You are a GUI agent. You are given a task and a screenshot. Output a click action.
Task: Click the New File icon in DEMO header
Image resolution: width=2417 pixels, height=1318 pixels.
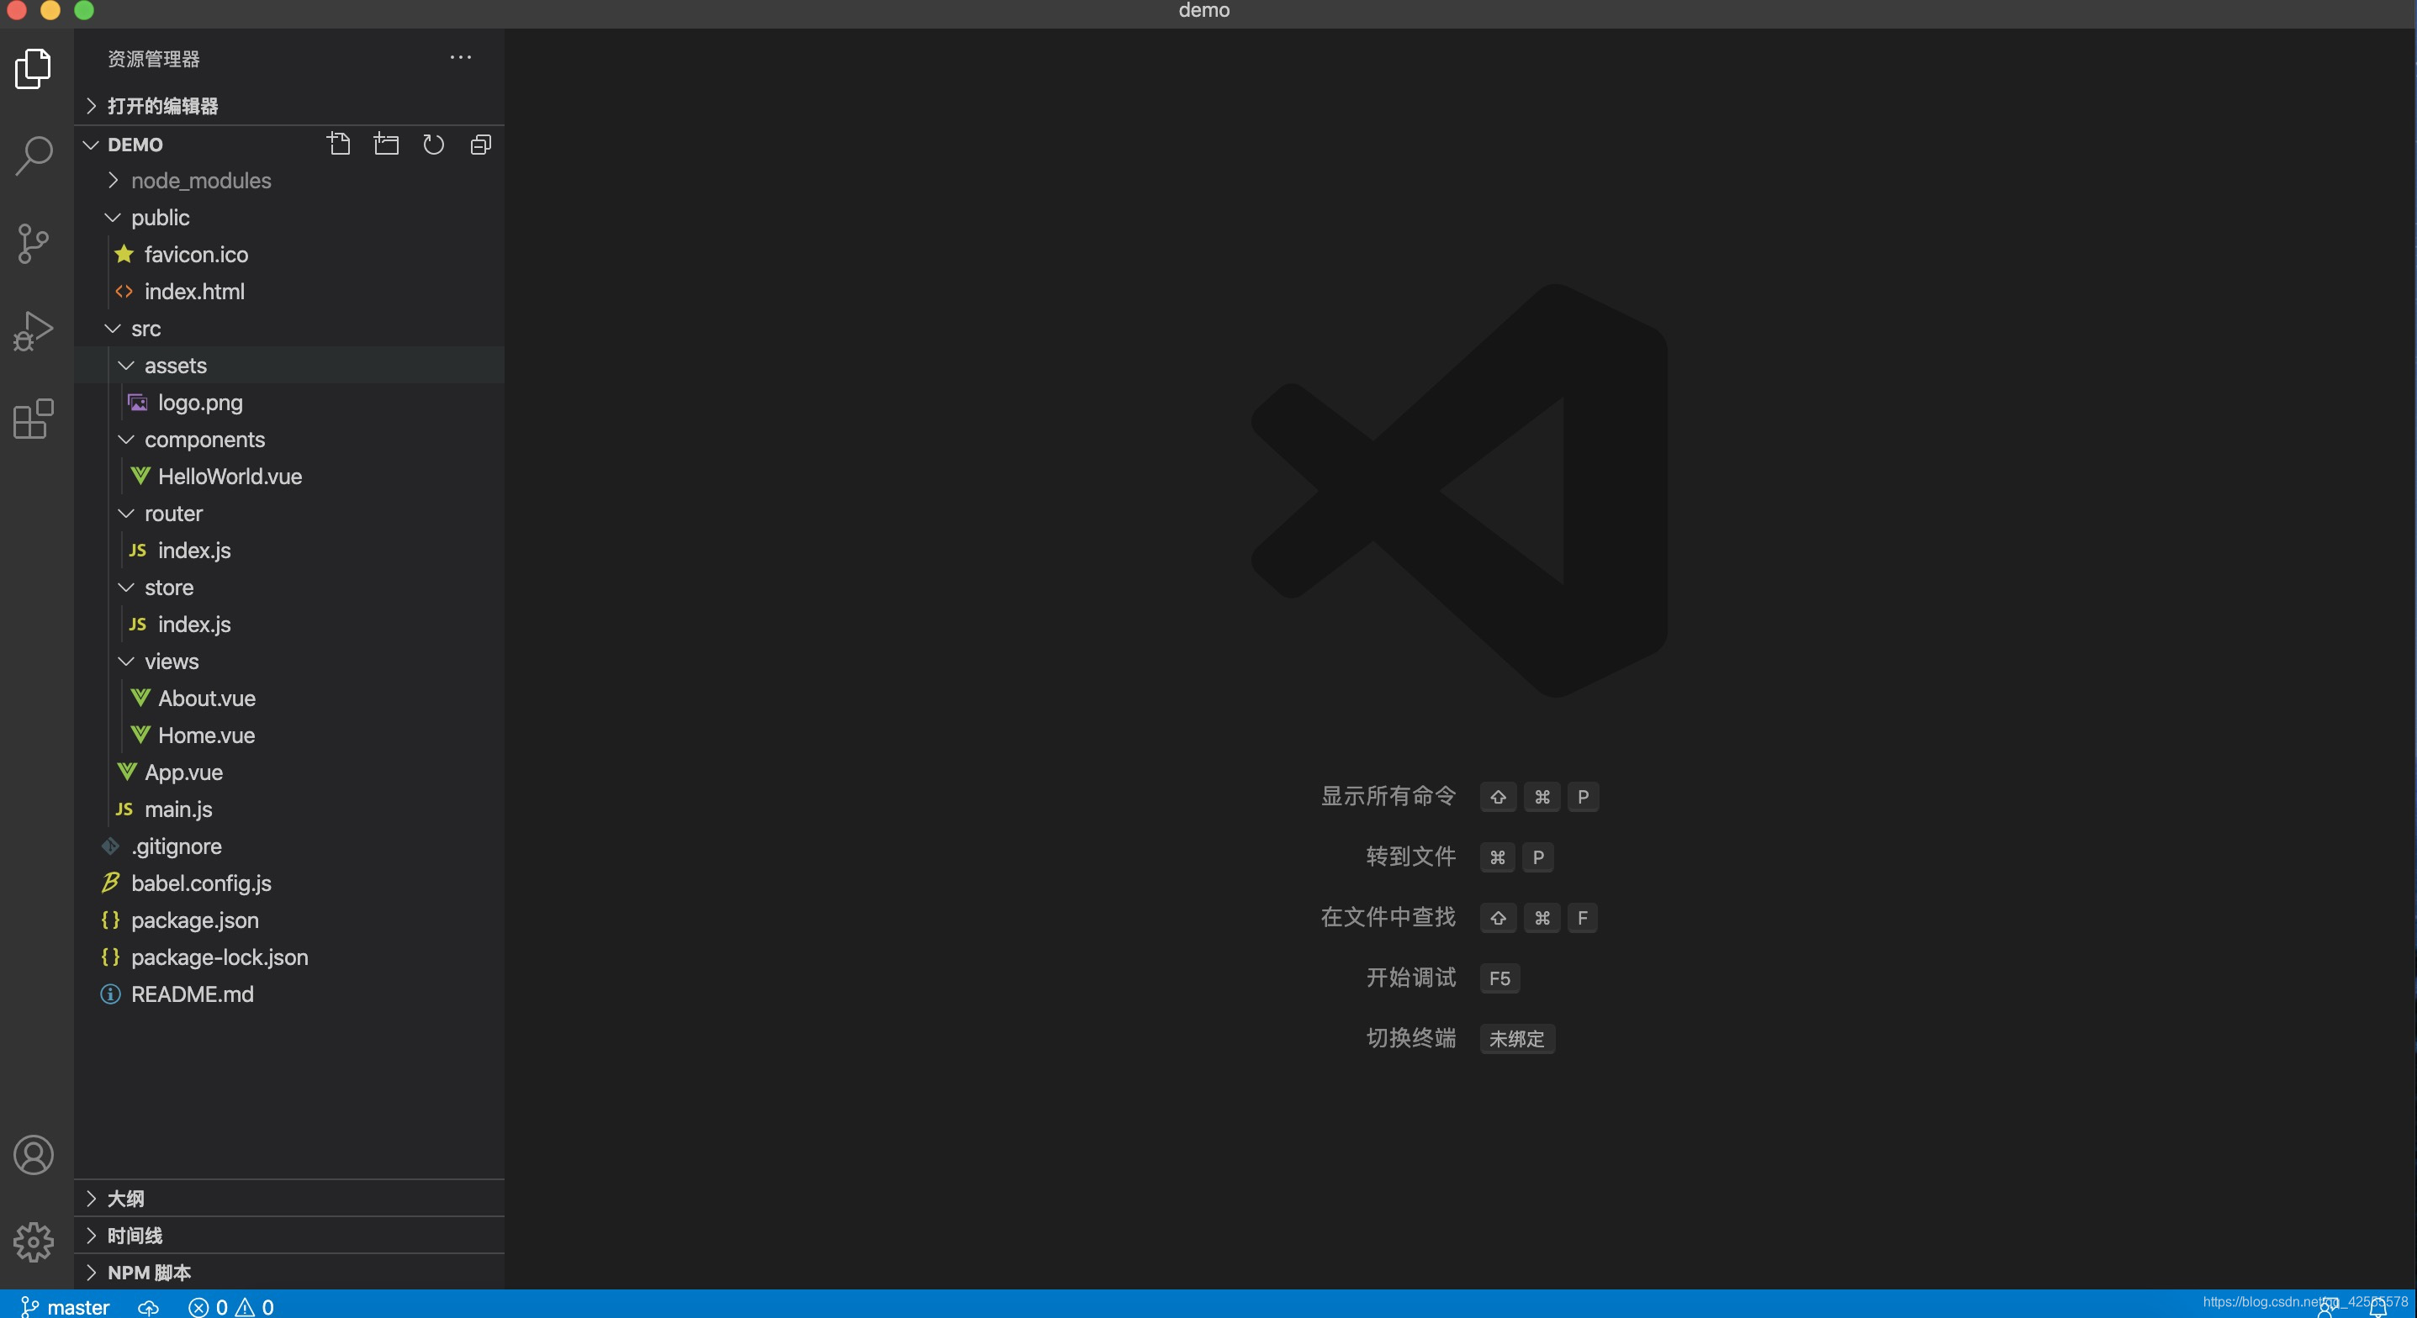tap(339, 145)
